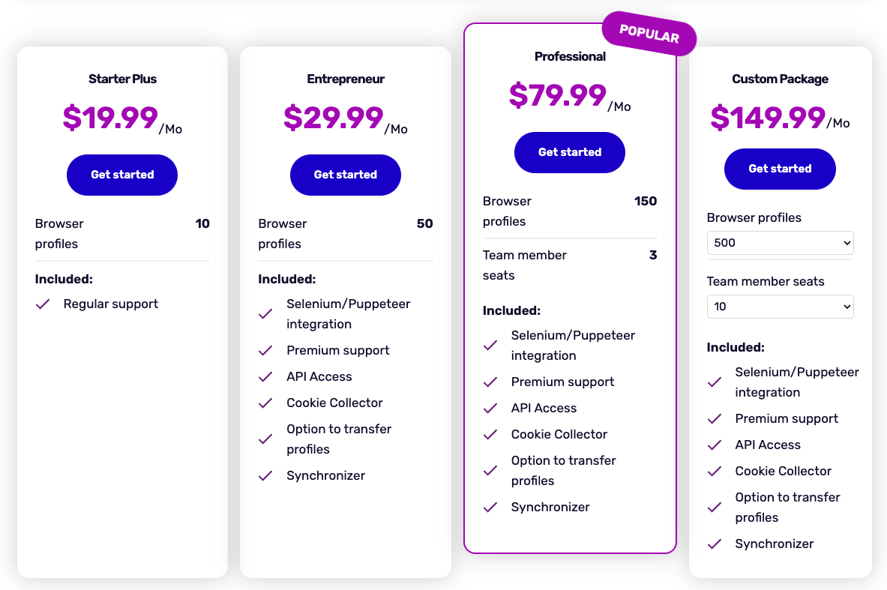Click the $79.99 Professional price
This screenshot has width=887, height=590.
(558, 96)
